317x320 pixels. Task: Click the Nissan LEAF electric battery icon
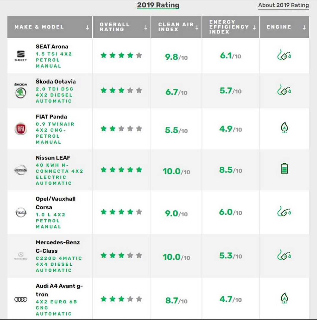(x=284, y=169)
